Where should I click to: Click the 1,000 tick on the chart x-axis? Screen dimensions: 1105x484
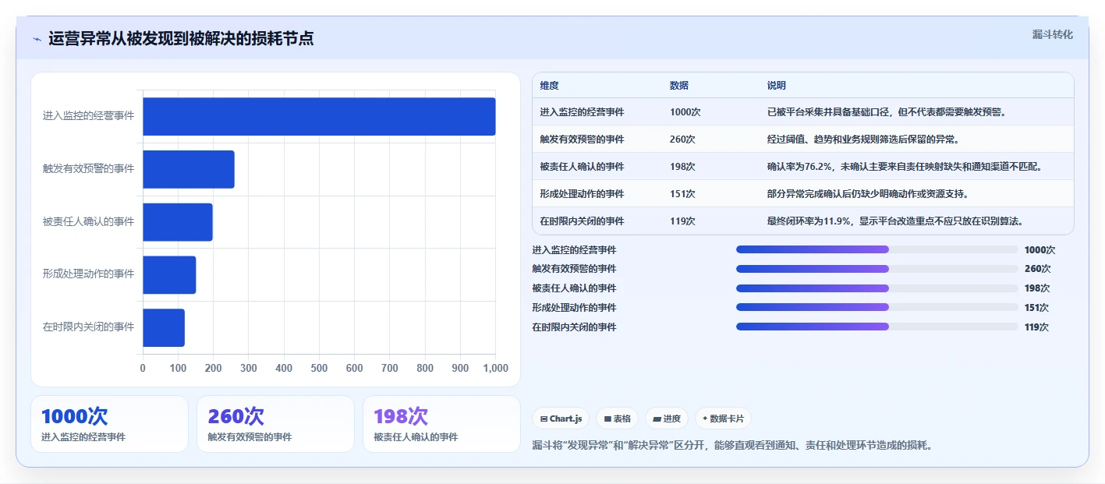click(x=494, y=368)
